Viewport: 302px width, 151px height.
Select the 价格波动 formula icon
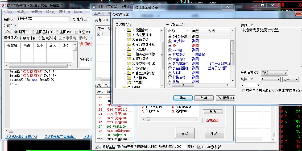170,77
